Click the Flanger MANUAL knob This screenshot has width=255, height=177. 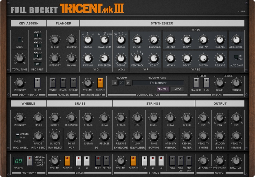(71, 58)
